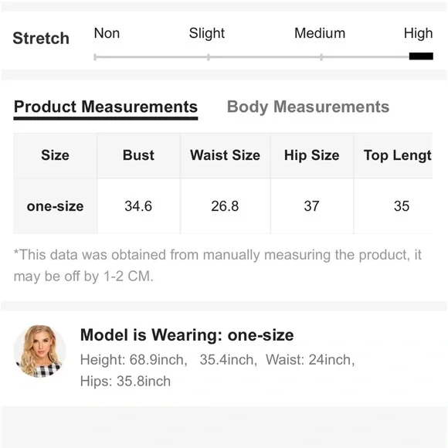448x448 pixels.
Task: Select the Product Measurements tab
Action: pyautogui.click(x=106, y=107)
